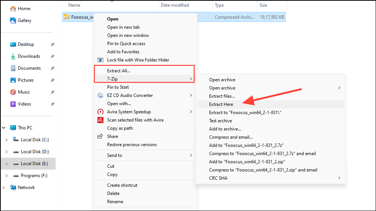Screen dimensions: 376x211
Task: Click the Wise Folder Hider lock icon
Action: (100, 60)
